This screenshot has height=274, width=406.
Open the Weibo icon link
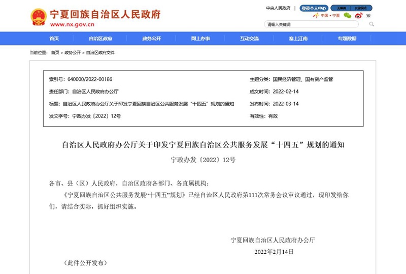(x=358, y=16)
